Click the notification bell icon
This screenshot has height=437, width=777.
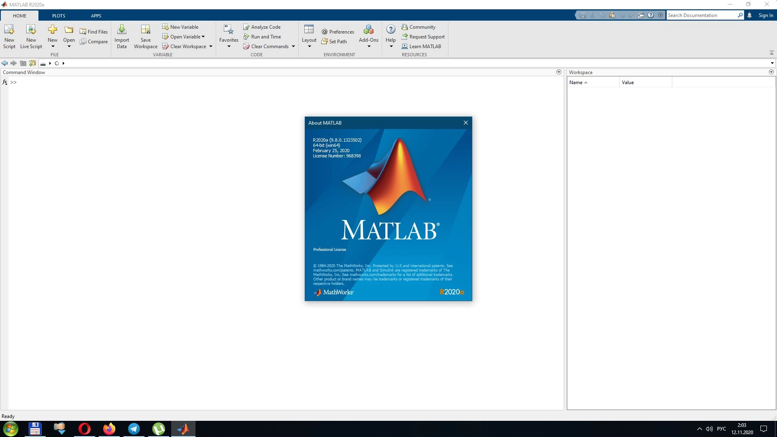point(749,15)
